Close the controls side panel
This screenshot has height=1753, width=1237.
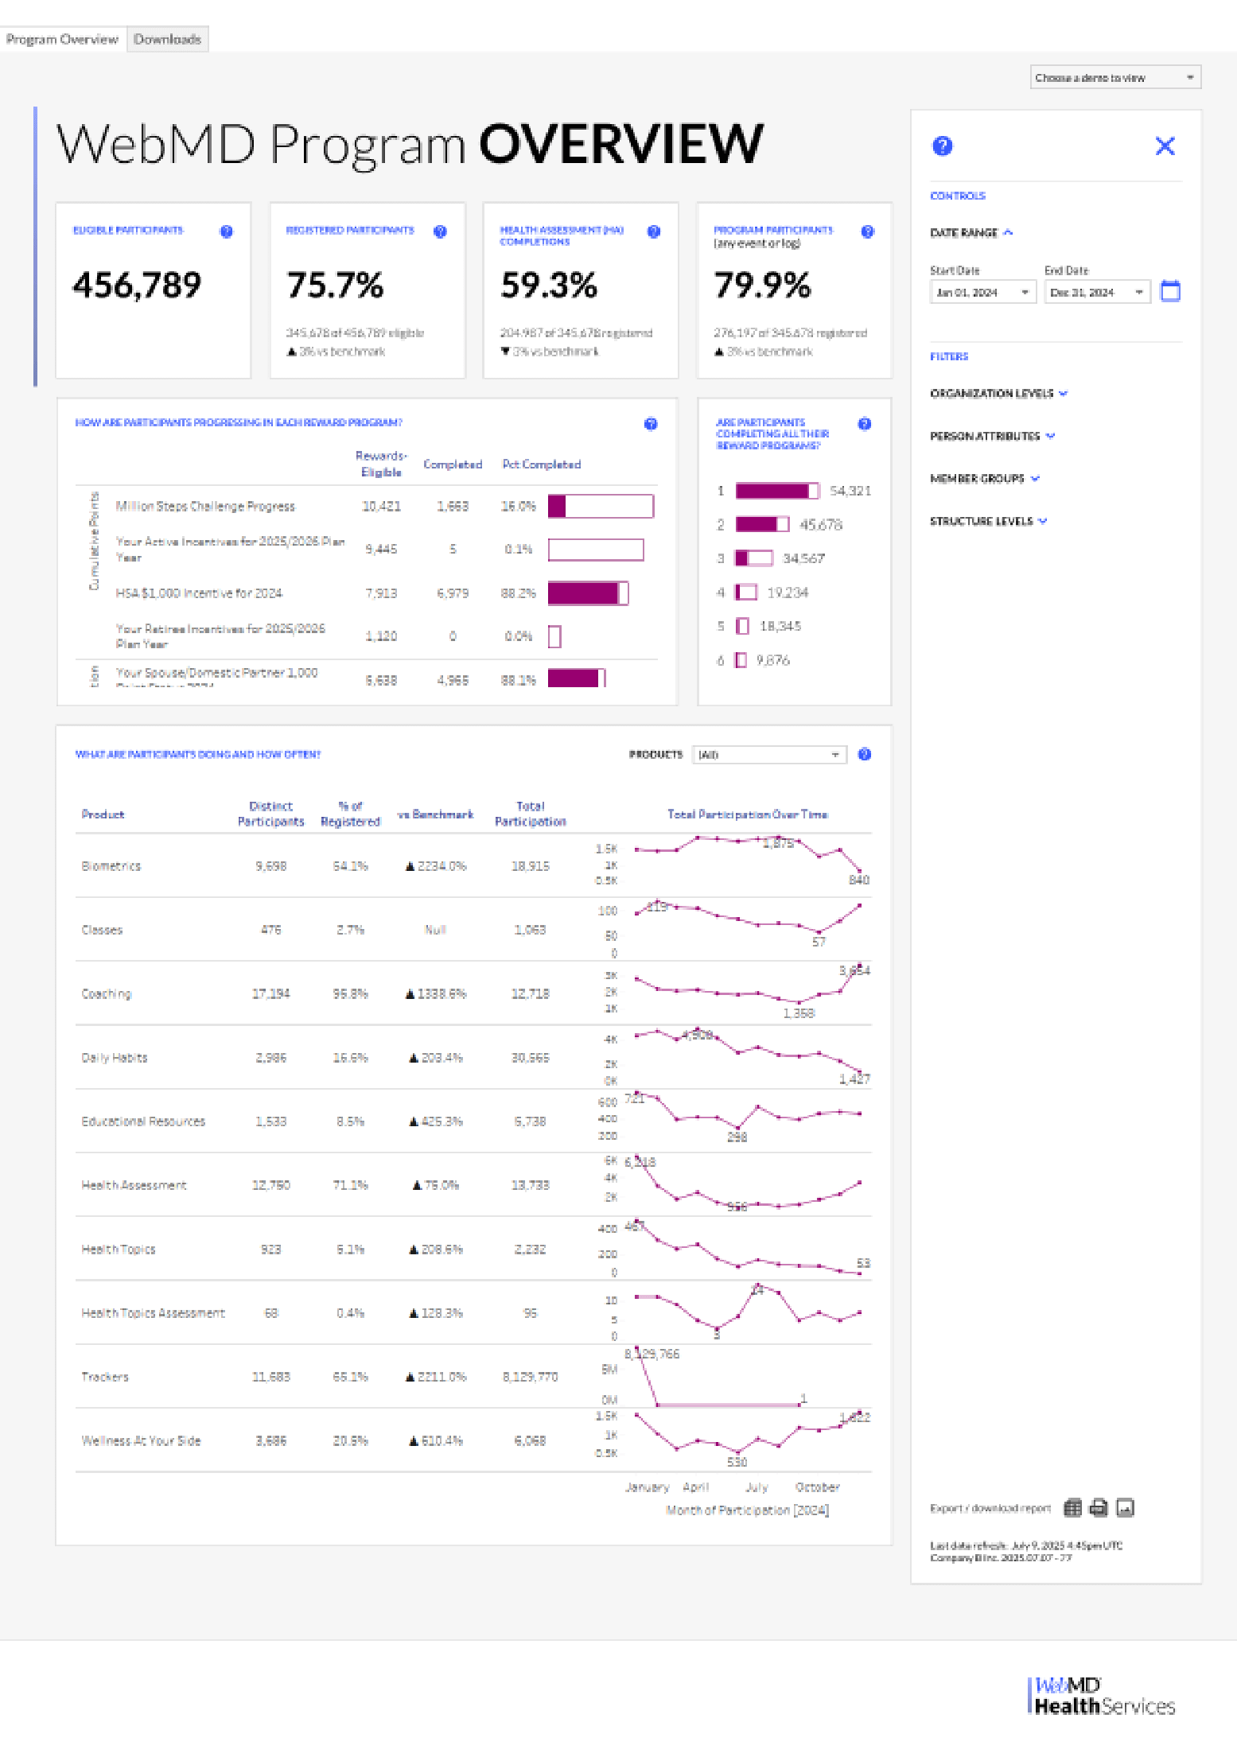[1165, 146]
